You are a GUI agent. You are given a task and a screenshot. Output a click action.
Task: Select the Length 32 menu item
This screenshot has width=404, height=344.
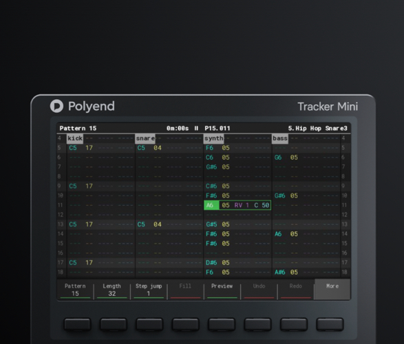click(111, 290)
